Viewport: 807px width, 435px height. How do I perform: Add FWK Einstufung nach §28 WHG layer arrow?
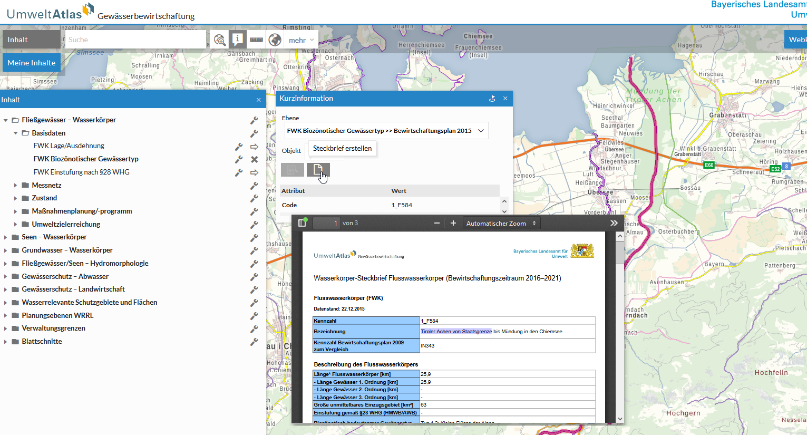(x=254, y=172)
